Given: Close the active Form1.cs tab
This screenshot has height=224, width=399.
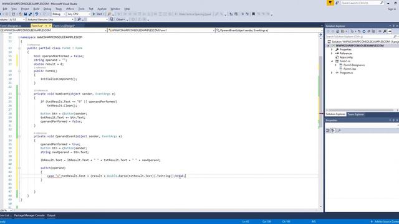Looking at the screenshot, I should click(50, 26).
